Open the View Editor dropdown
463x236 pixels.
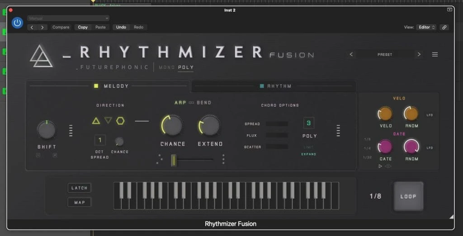pos(426,27)
